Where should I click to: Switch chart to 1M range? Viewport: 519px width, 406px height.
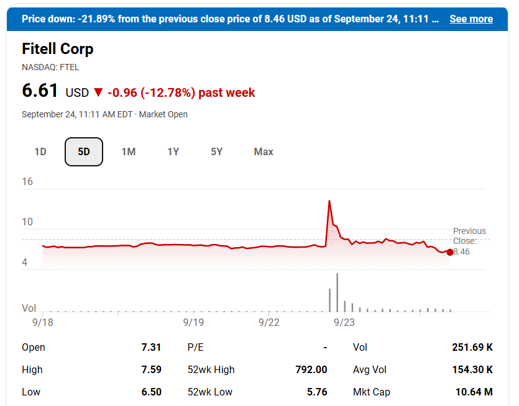click(x=128, y=151)
